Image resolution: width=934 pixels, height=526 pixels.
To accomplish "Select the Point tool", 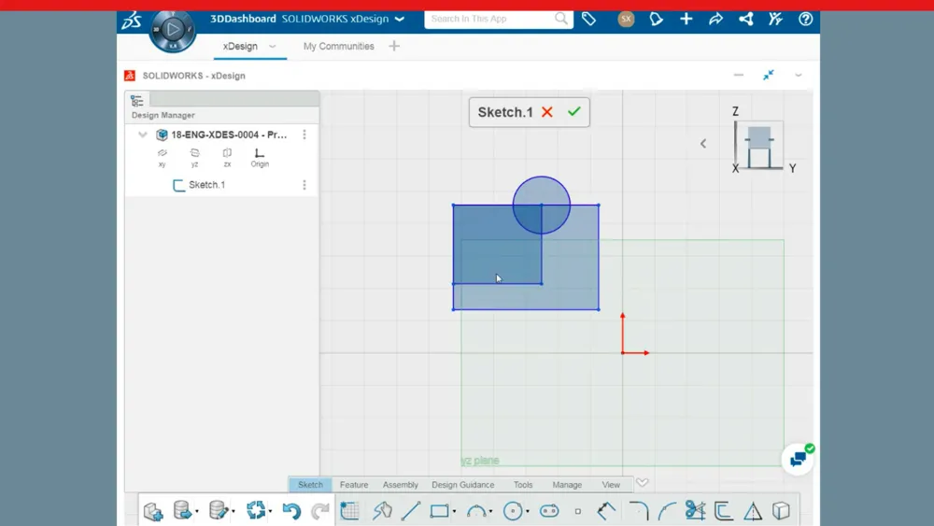I will pyautogui.click(x=578, y=511).
